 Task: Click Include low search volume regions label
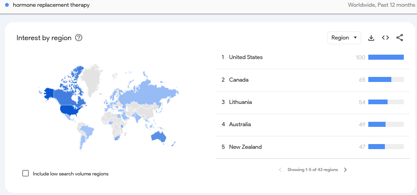[x=71, y=174]
